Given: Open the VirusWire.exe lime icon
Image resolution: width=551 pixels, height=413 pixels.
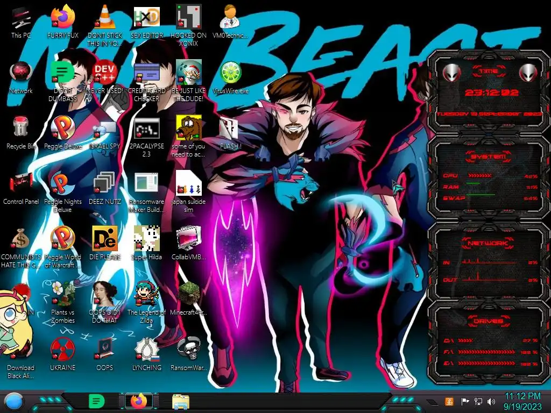Looking at the screenshot, I should [230, 73].
